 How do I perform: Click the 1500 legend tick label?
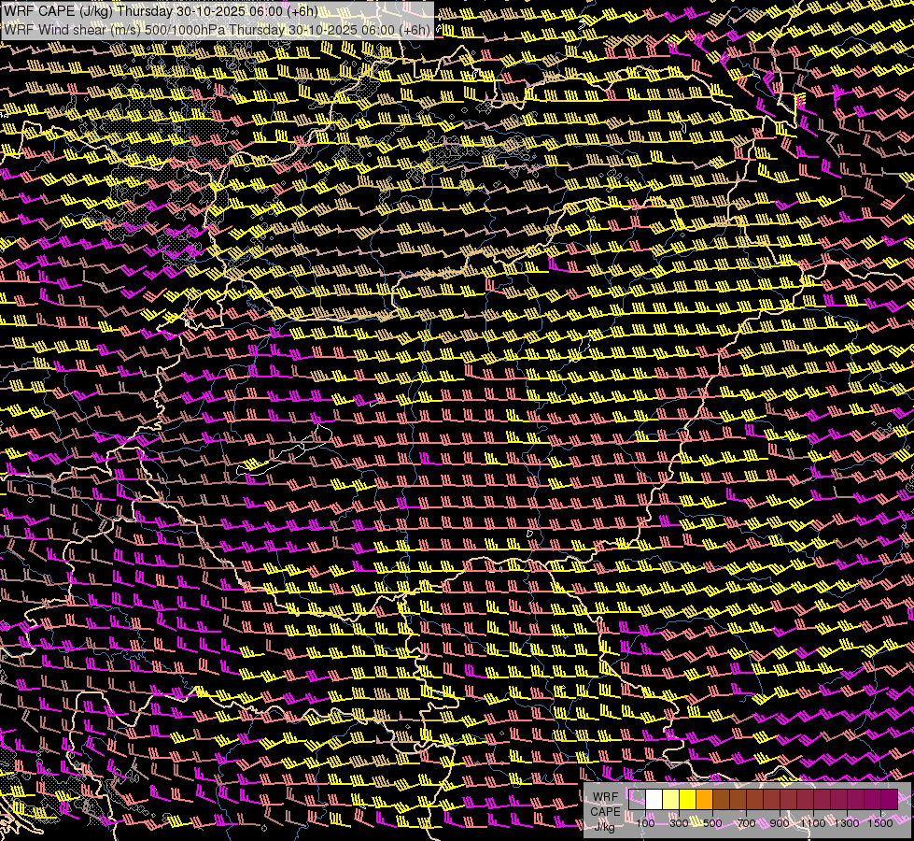tap(880, 823)
